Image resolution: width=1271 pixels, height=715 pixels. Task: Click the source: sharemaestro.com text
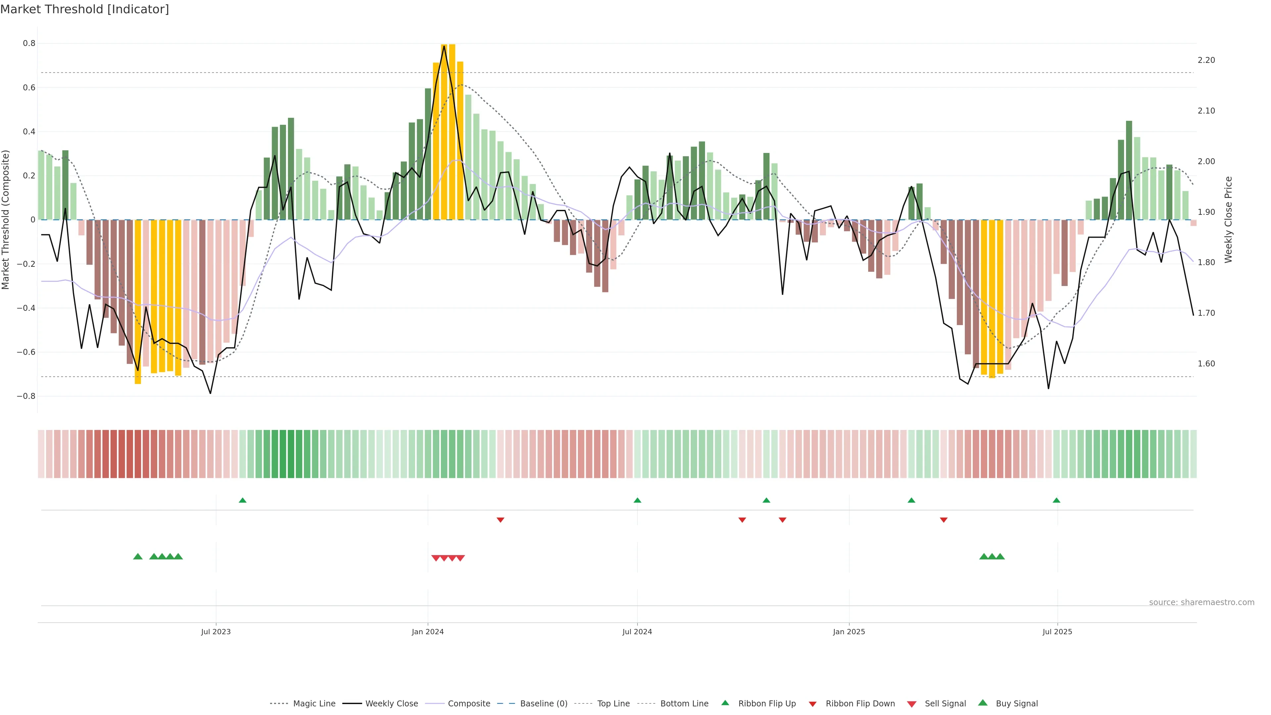click(1201, 602)
